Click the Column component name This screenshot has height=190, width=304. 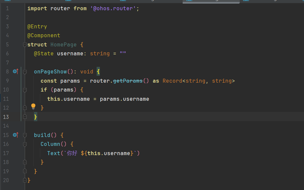[50, 144]
